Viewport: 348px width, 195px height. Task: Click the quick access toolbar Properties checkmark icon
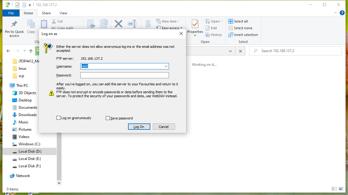pos(17,5)
